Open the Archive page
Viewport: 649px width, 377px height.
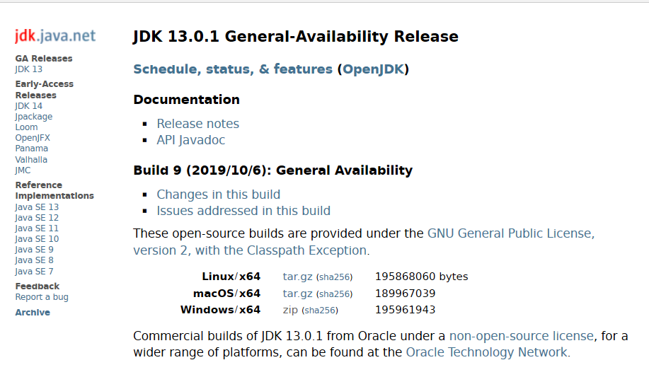[33, 313]
